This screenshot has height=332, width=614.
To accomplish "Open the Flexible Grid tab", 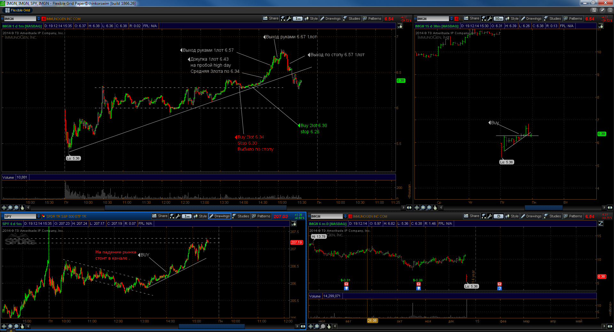I will (x=18, y=10).
